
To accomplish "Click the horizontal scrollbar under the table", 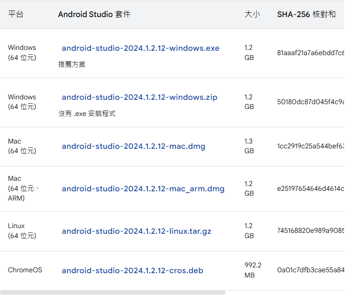I will pos(113,293).
